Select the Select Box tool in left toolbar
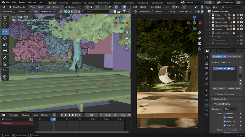 [5, 18]
